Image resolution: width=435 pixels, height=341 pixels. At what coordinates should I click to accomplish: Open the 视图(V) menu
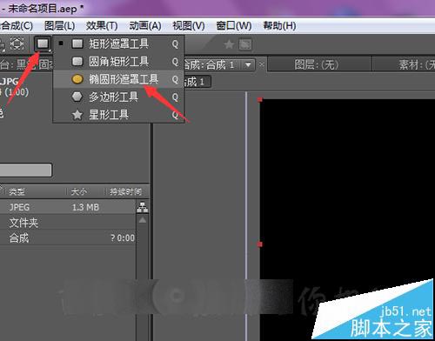point(189,26)
